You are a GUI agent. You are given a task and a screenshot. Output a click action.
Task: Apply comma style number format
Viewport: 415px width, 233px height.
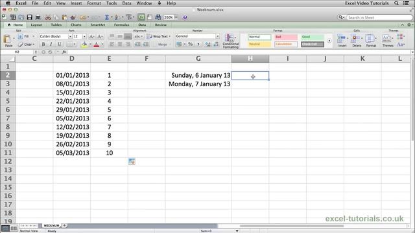click(198, 45)
